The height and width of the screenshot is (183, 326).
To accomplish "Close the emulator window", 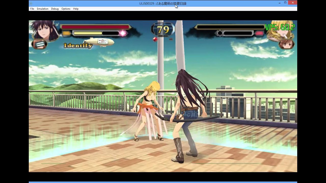I will click(292, 3).
